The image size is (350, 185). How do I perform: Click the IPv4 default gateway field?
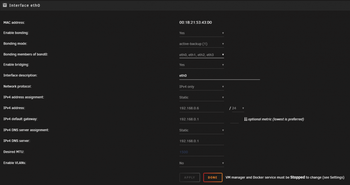click(x=201, y=119)
